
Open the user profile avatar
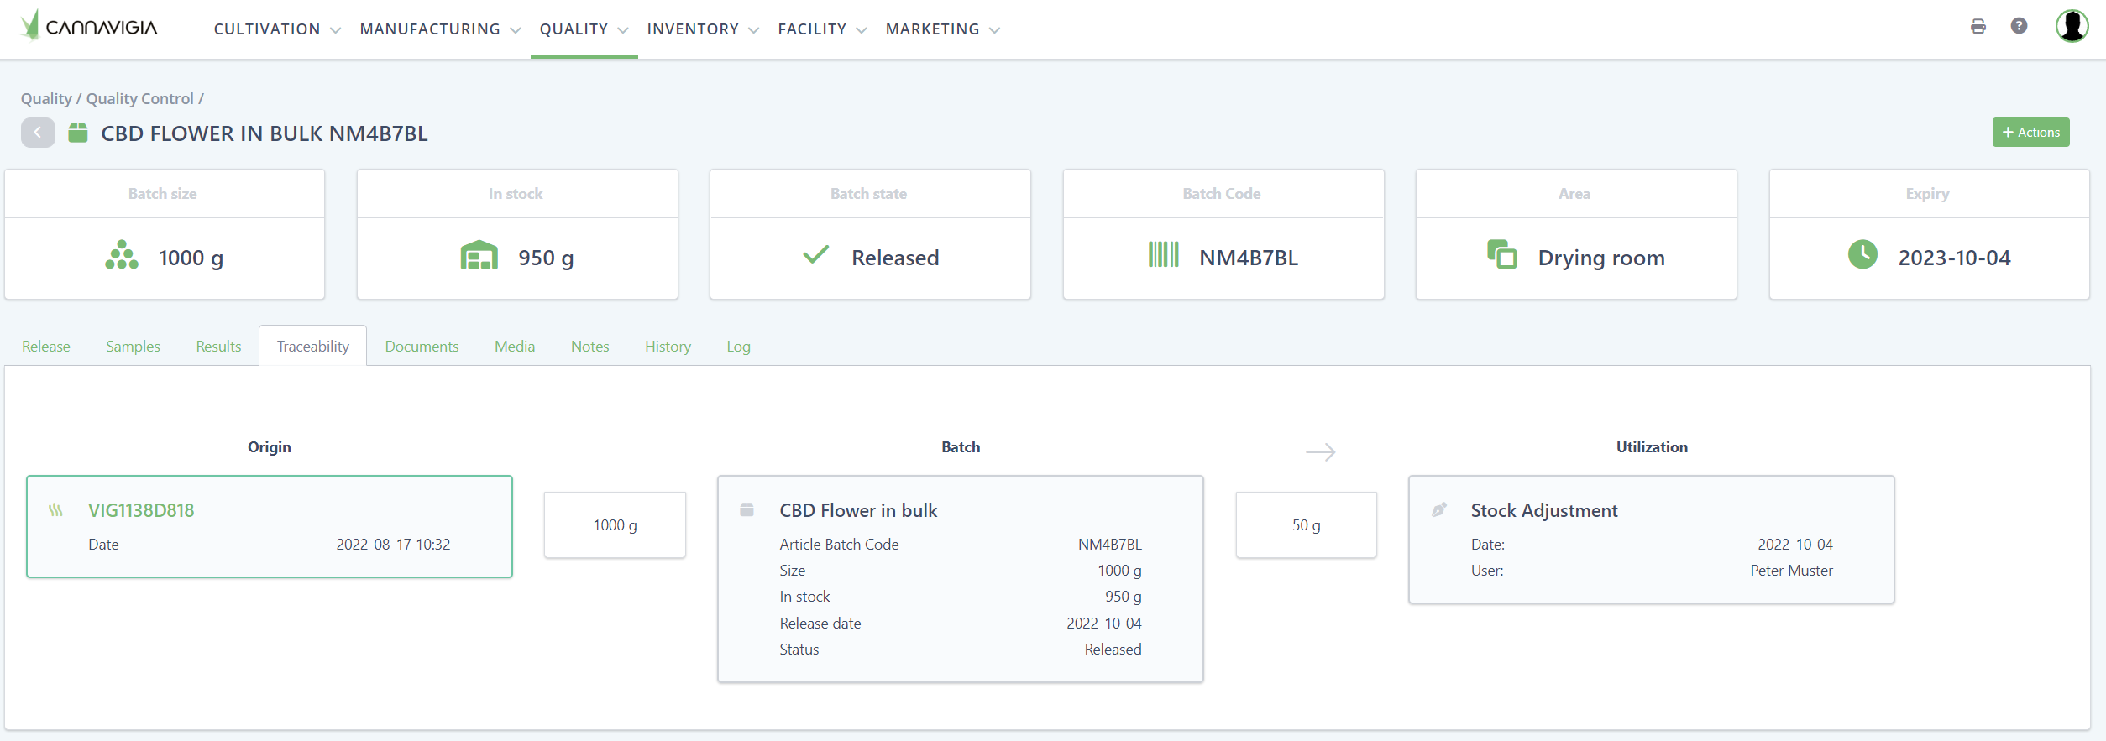(x=2071, y=27)
